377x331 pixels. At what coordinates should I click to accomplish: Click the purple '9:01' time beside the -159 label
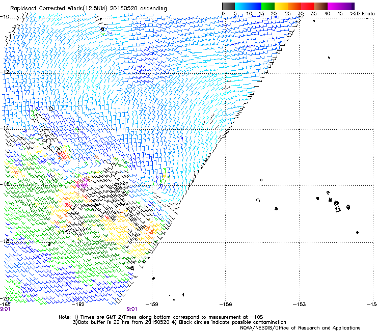[132, 309]
